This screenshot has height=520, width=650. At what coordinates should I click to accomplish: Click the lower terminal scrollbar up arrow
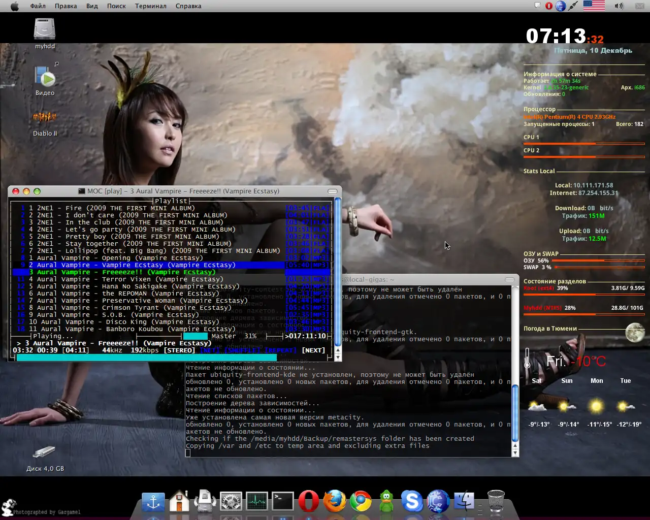(x=515, y=445)
